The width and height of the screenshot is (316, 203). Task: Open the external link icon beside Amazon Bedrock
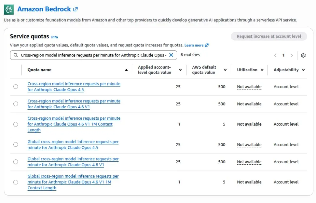coord(76,9)
